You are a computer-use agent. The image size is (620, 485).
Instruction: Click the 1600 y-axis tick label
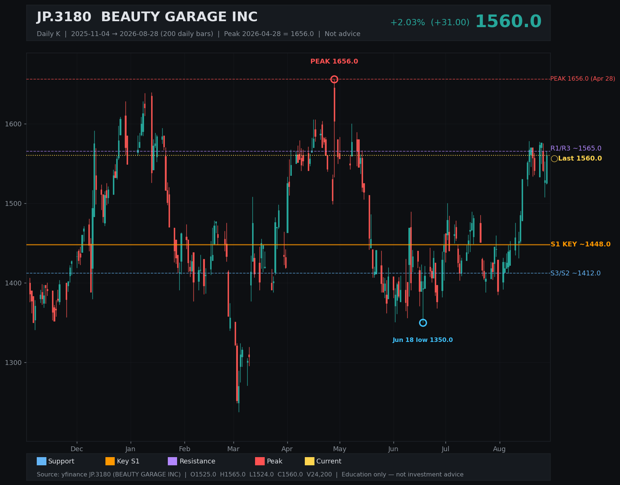coord(13,124)
